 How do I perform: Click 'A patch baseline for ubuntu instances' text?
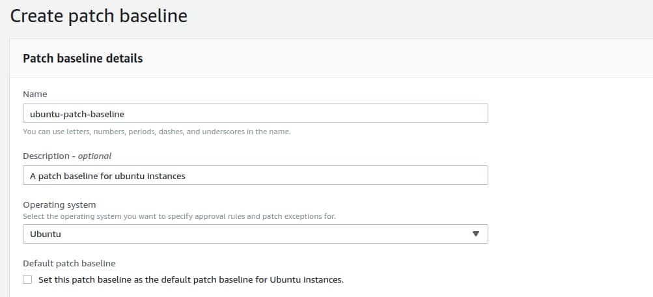click(107, 176)
